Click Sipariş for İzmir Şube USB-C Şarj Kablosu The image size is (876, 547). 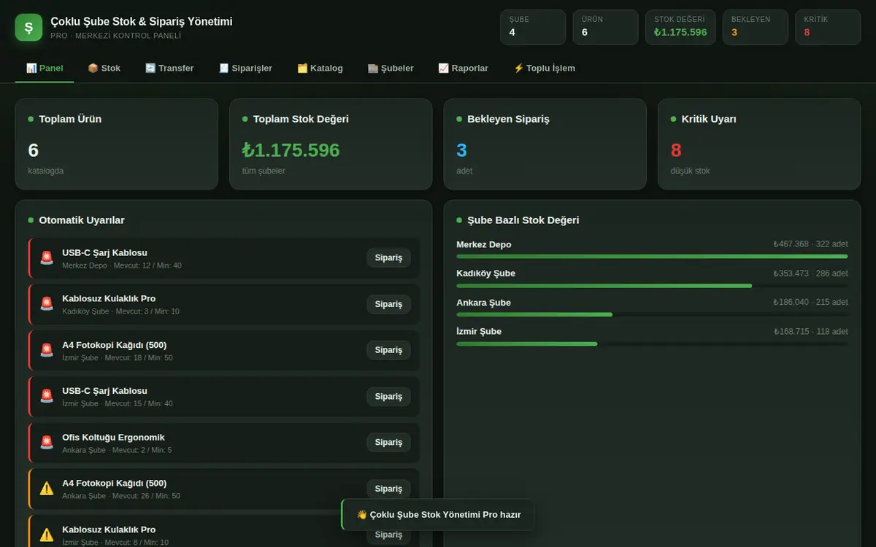[388, 396]
